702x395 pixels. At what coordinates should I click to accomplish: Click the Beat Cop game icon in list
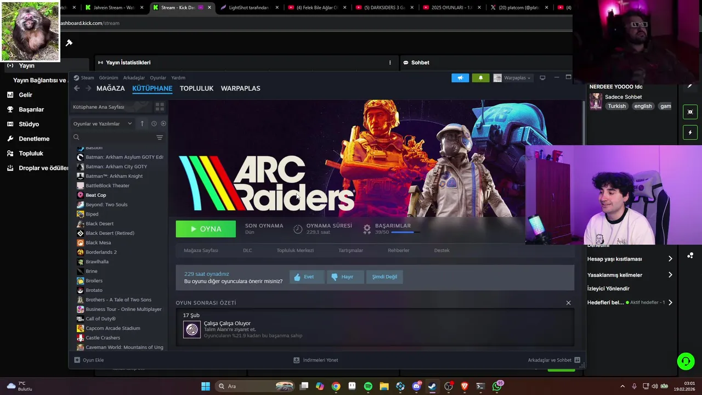point(81,195)
